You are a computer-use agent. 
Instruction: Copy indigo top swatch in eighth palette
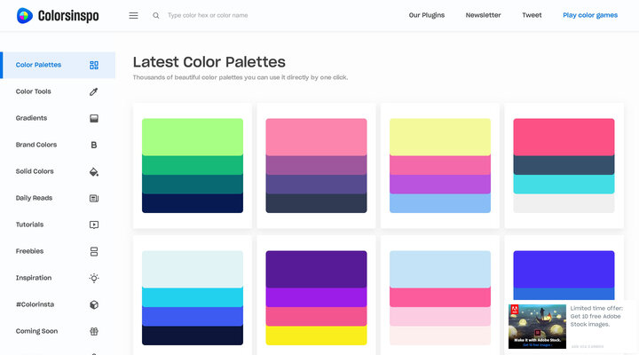click(564, 269)
